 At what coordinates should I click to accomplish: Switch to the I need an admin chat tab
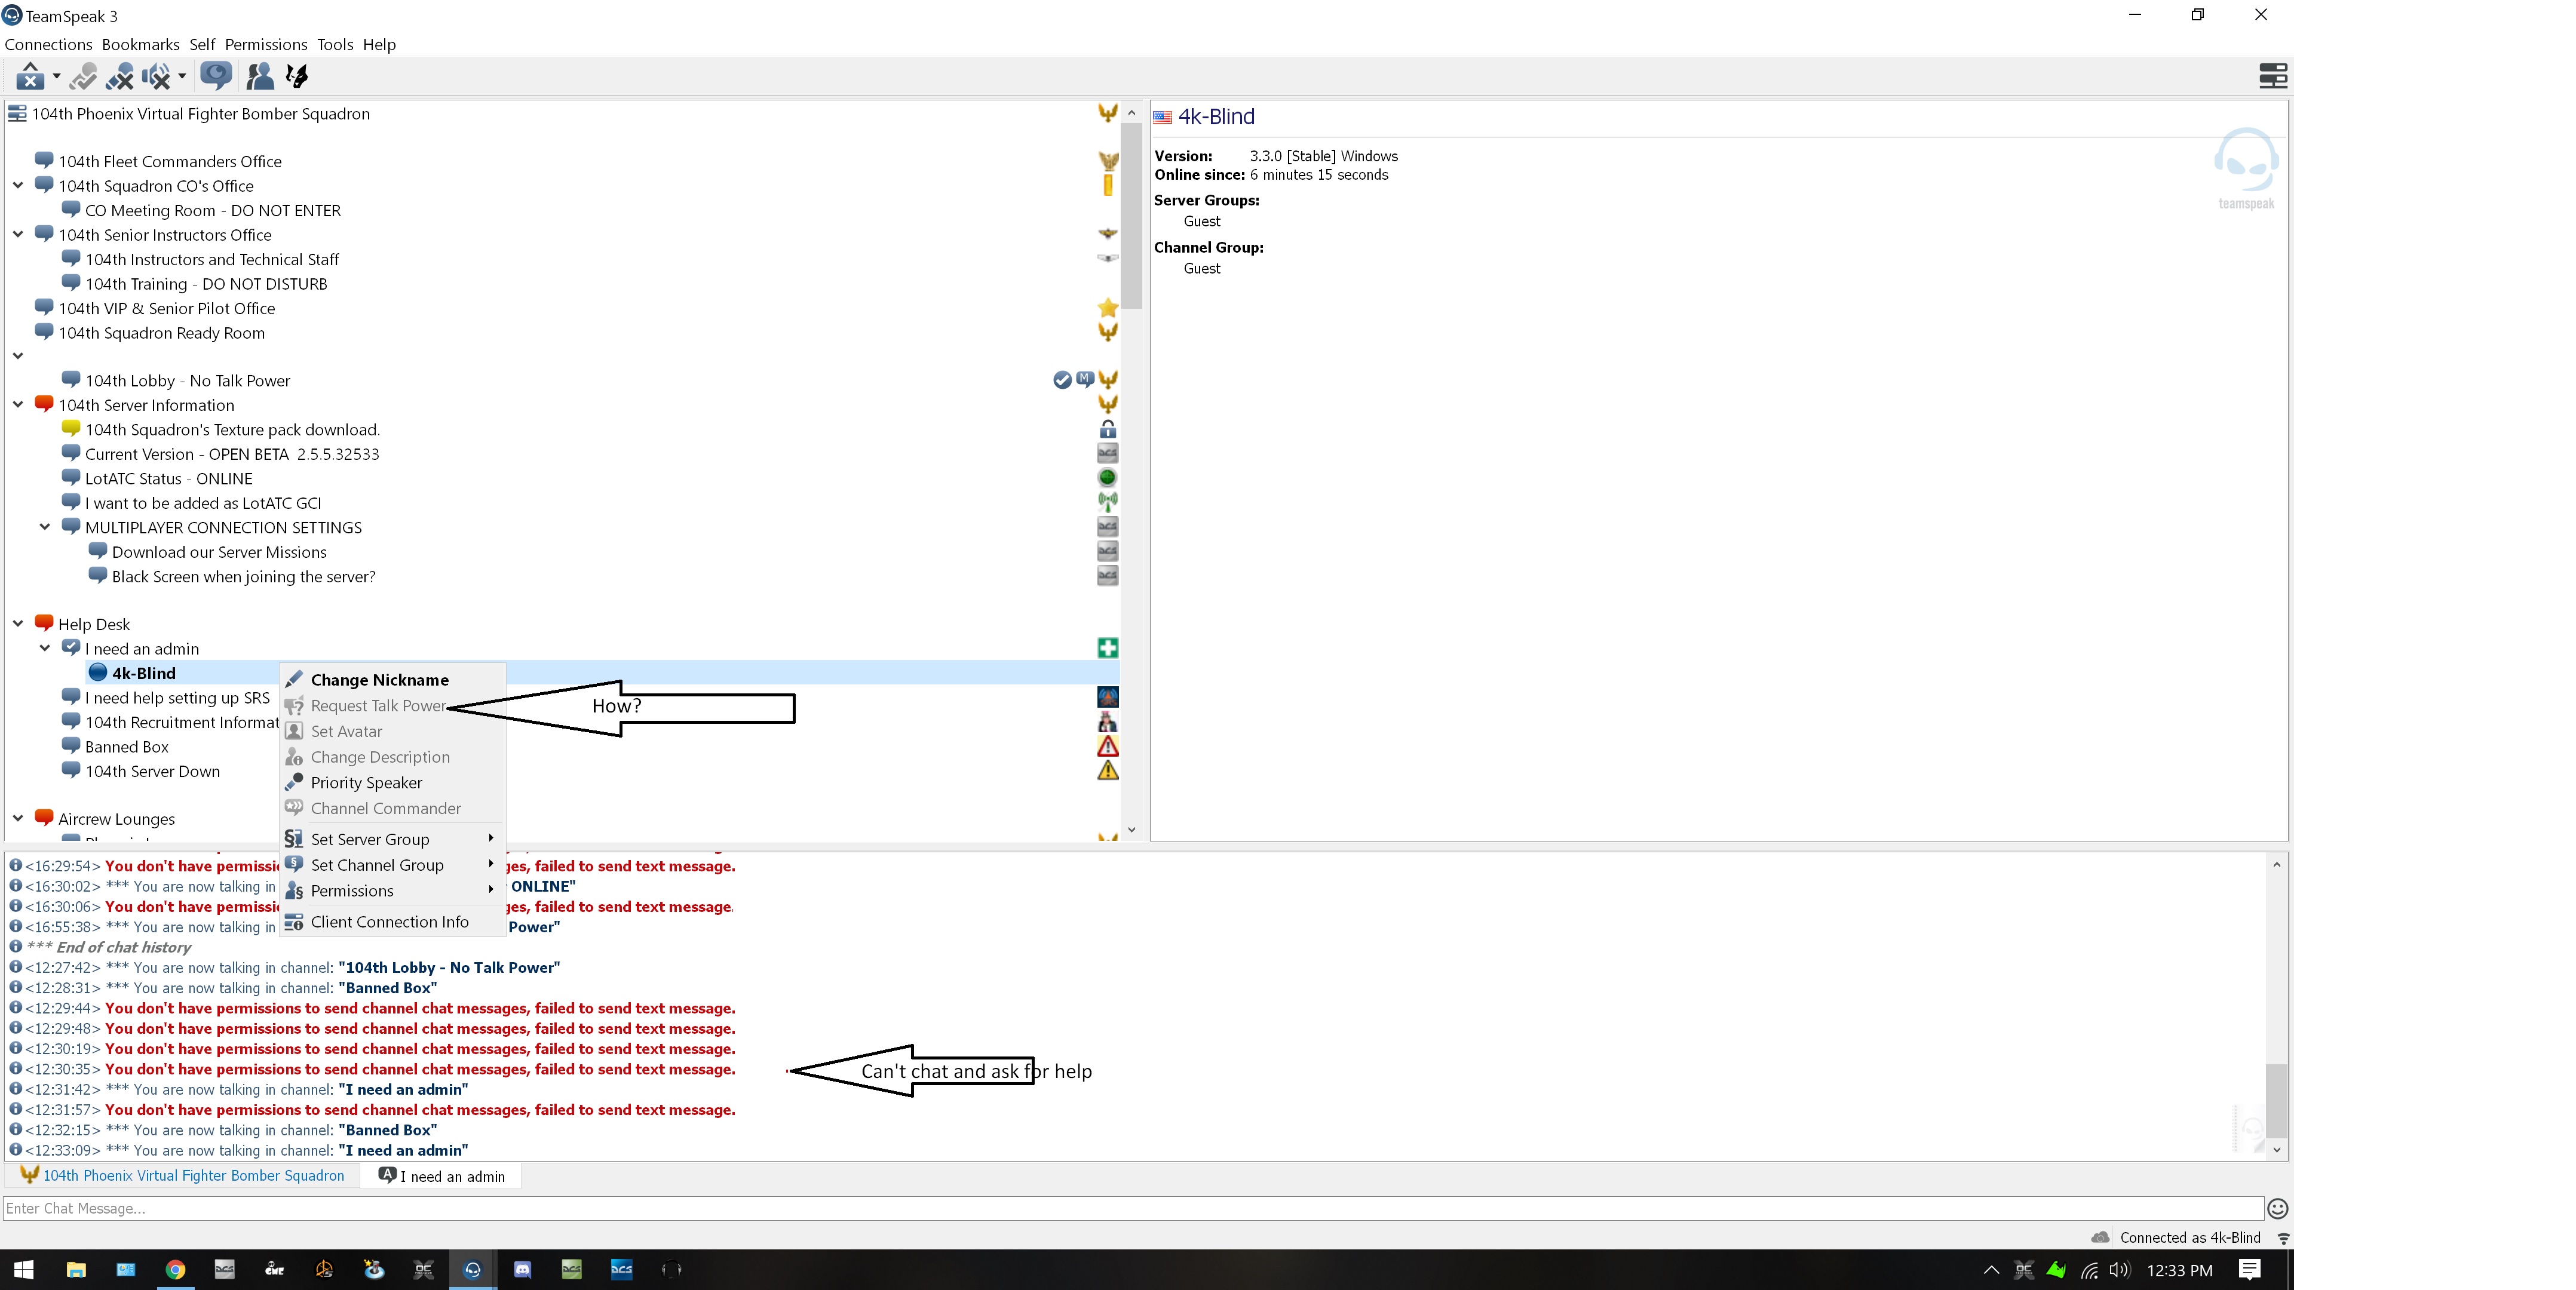pos(441,1176)
